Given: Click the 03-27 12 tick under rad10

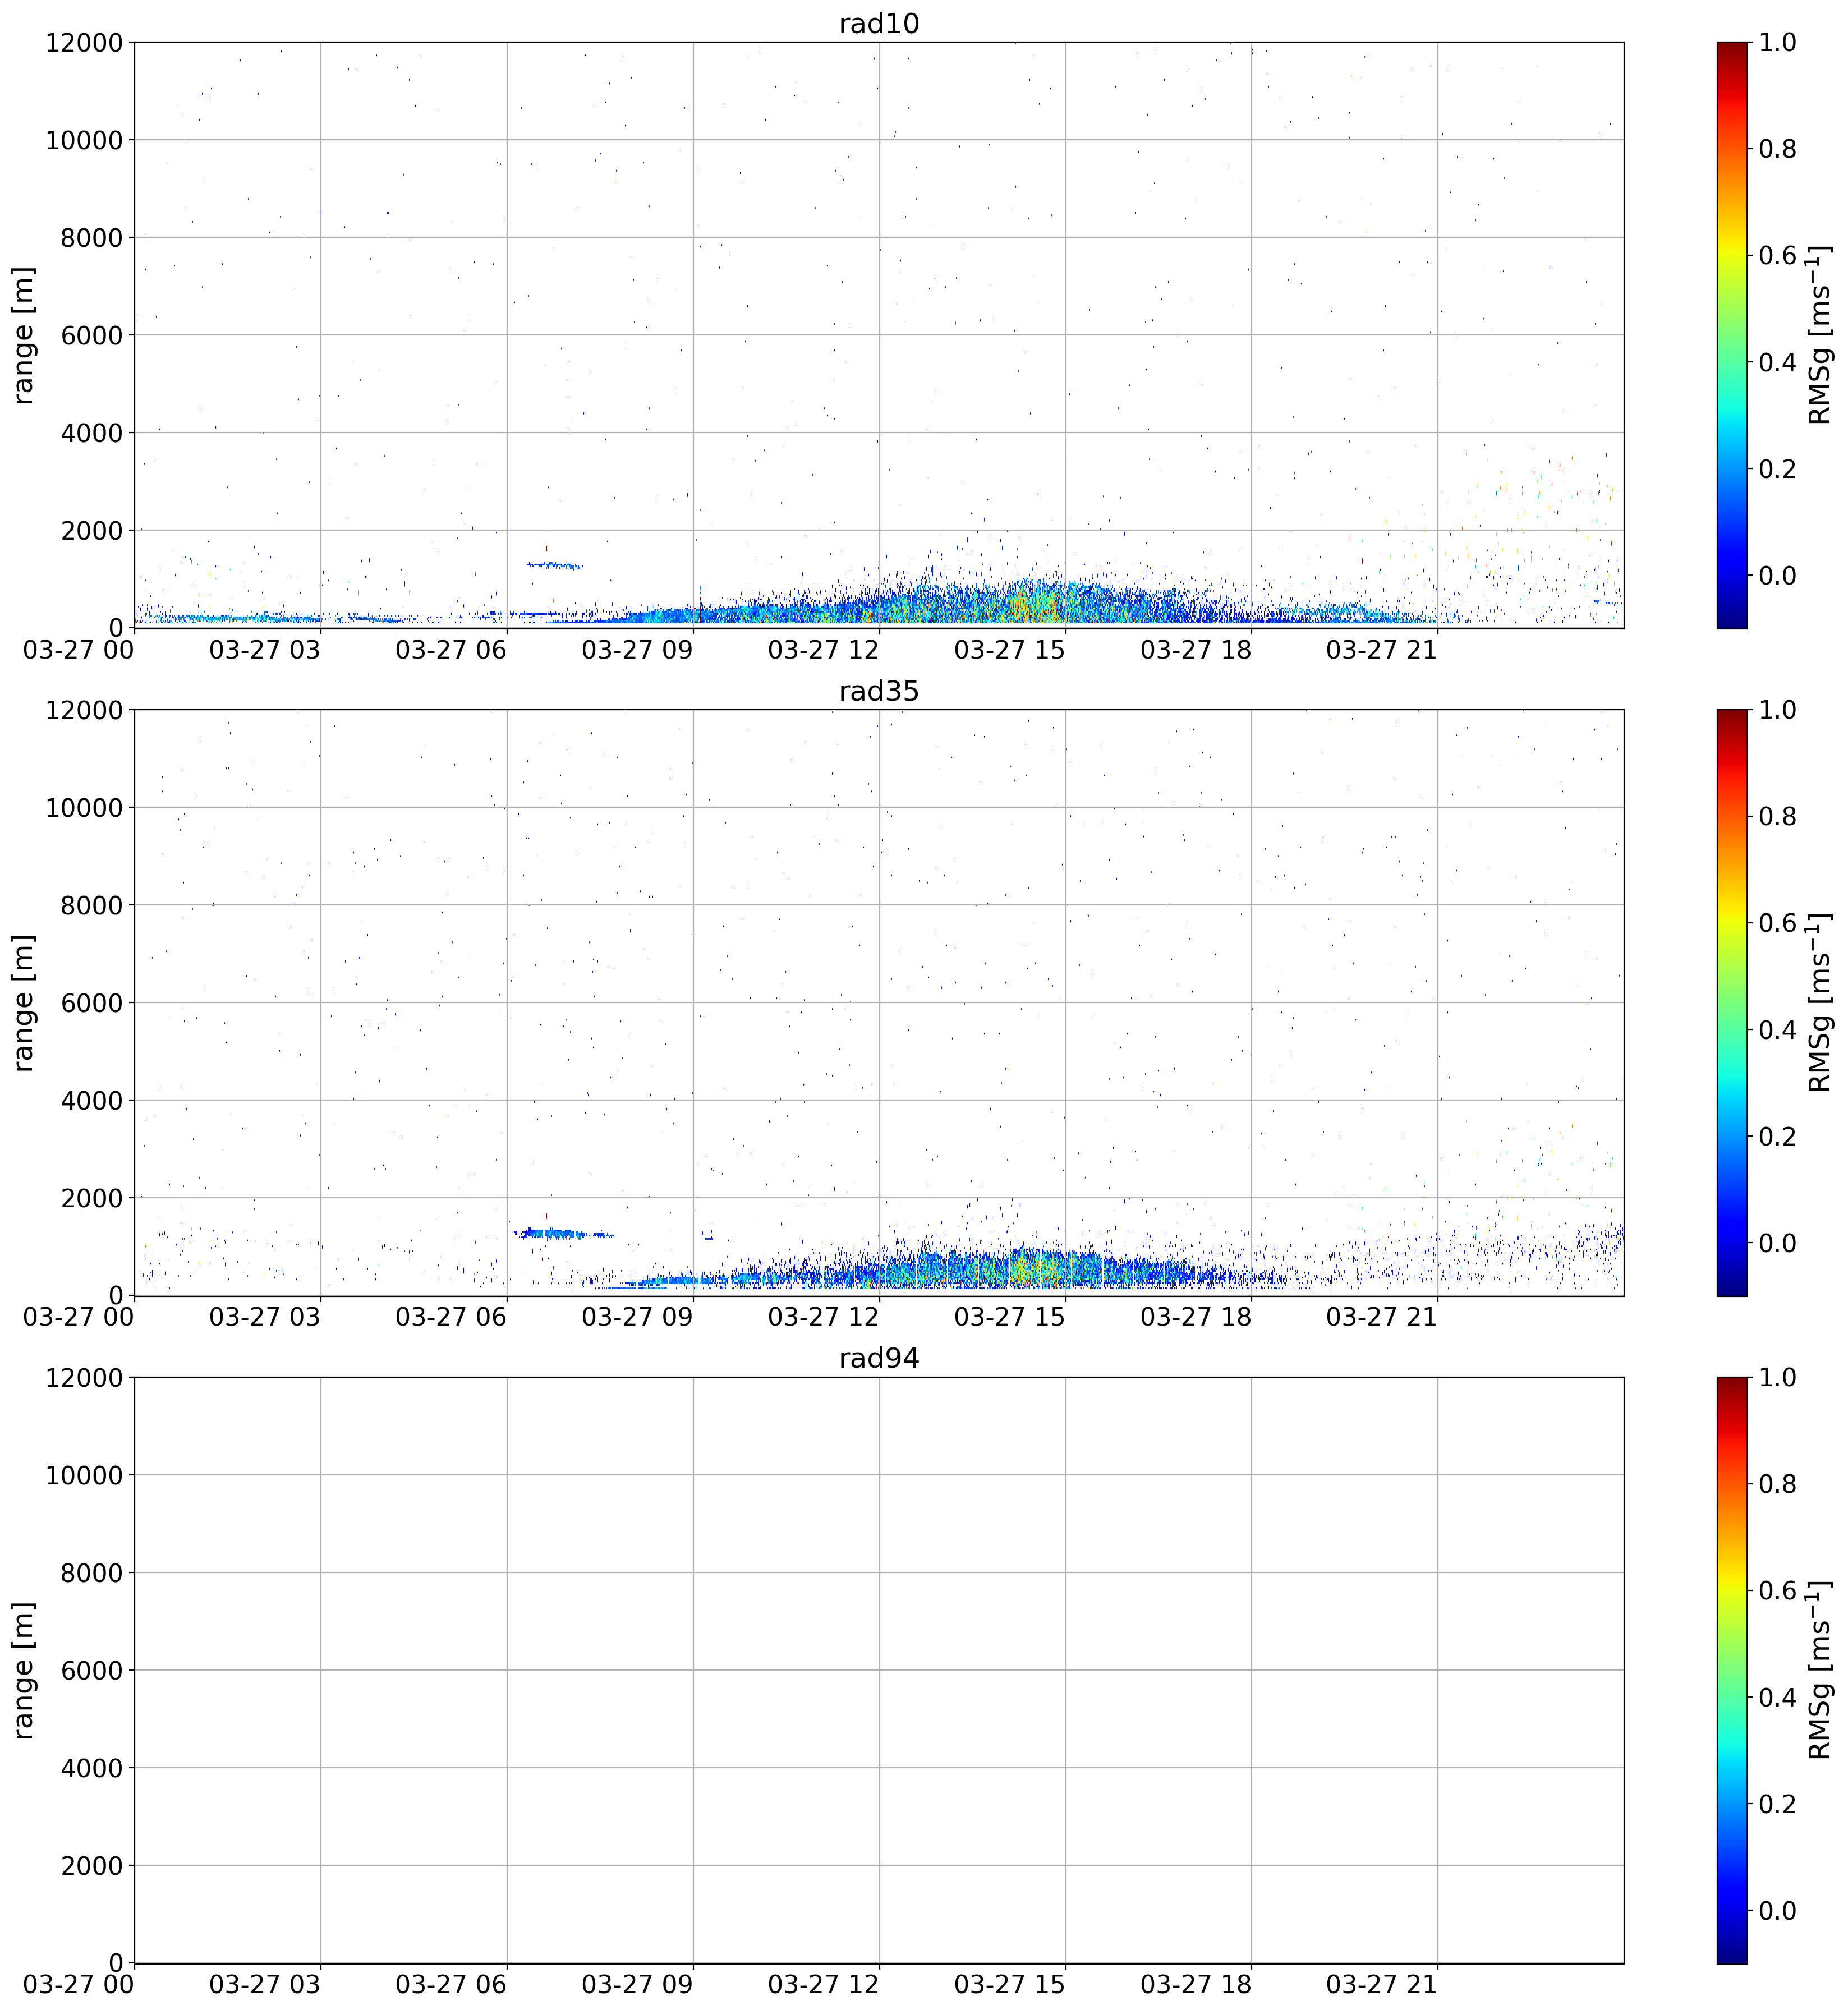Looking at the screenshot, I should pos(823,650).
